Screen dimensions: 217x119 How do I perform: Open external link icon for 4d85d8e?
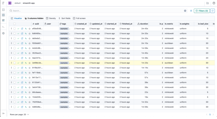(x=22, y=107)
